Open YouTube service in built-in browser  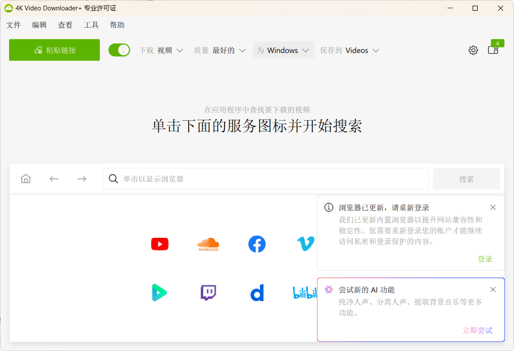click(160, 244)
